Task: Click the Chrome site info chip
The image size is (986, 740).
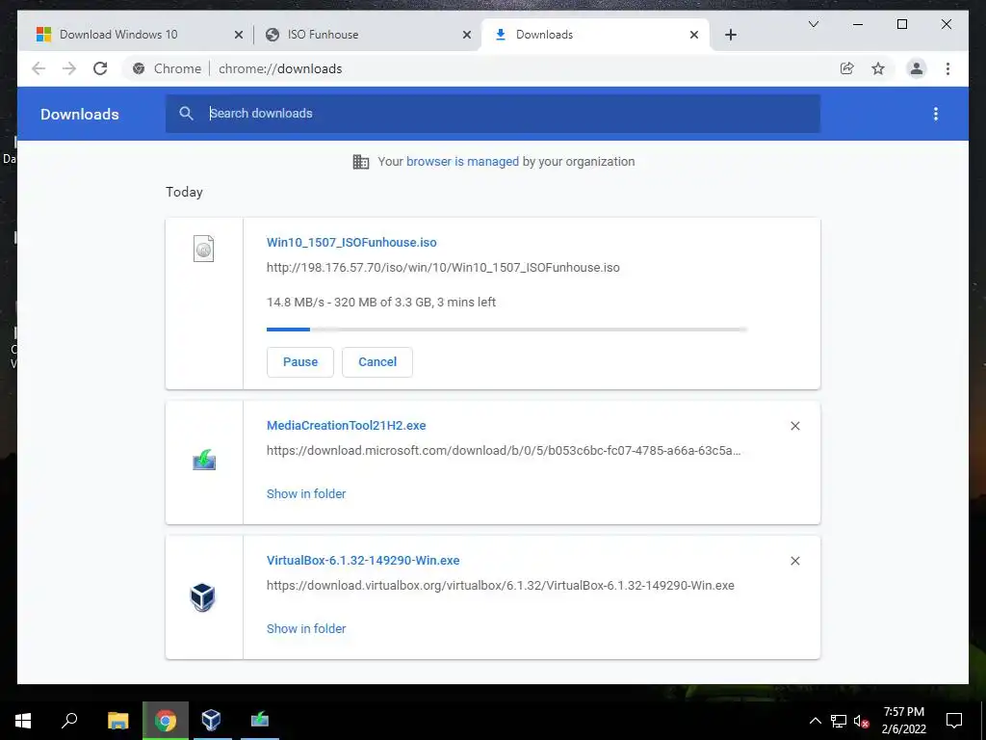Action: pyautogui.click(x=168, y=68)
